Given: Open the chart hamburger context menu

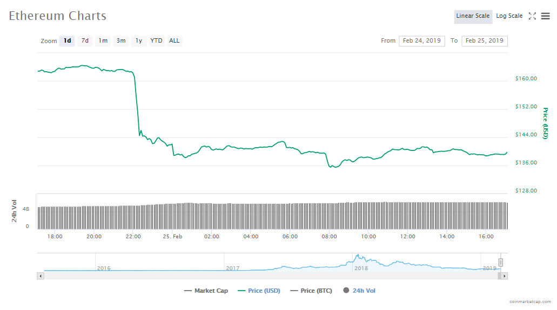Looking at the screenshot, I should 545,16.
